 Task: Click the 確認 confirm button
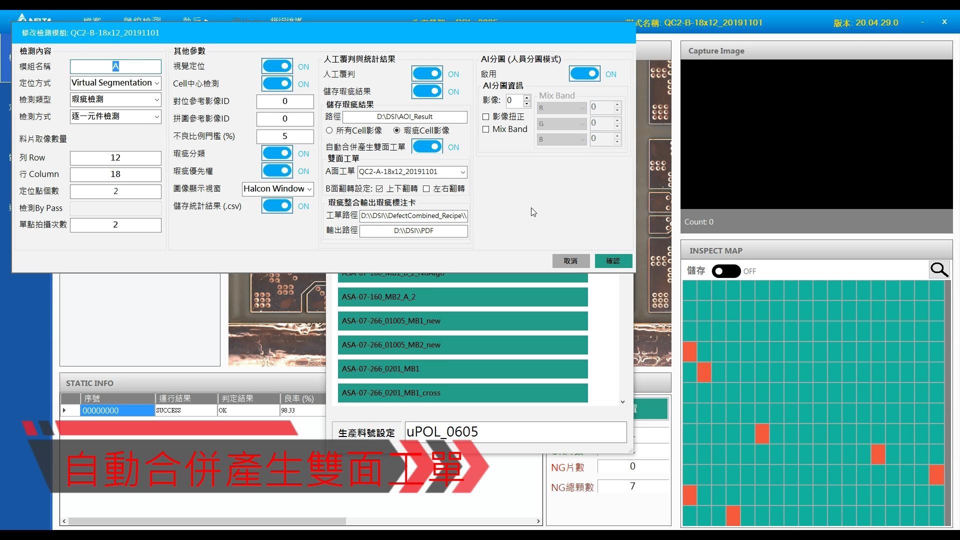613,261
